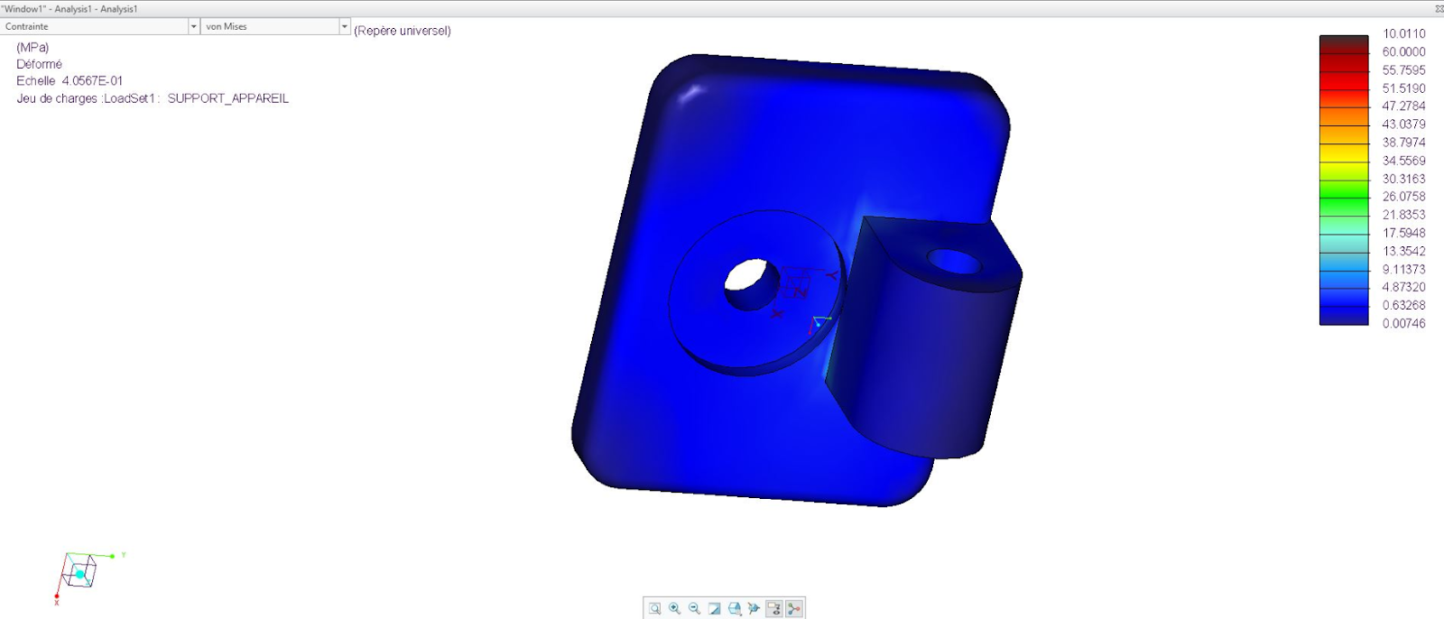Click the (Repère universel) label
This screenshot has height=619, width=1444.
(x=403, y=31)
